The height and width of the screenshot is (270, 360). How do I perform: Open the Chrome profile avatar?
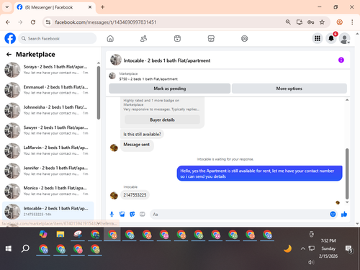pyautogui.click(x=339, y=22)
